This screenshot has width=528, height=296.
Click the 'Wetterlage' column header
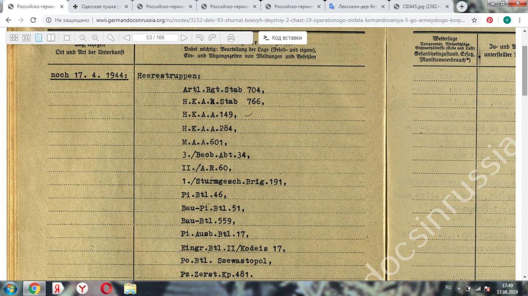pyautogui.click(x=445, y=39)
